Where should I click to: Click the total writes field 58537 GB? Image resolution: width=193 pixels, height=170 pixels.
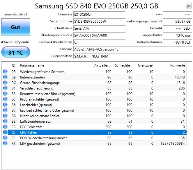(177, 22)
